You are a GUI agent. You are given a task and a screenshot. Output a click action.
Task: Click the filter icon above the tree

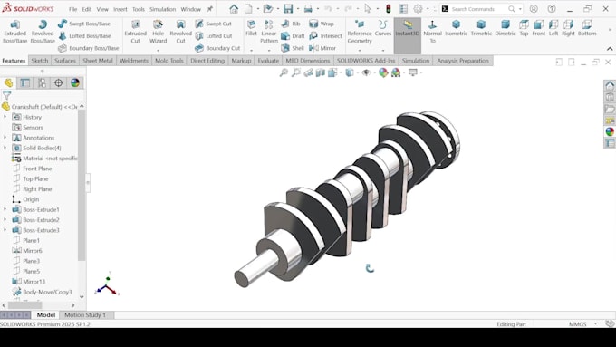point(6,95)
